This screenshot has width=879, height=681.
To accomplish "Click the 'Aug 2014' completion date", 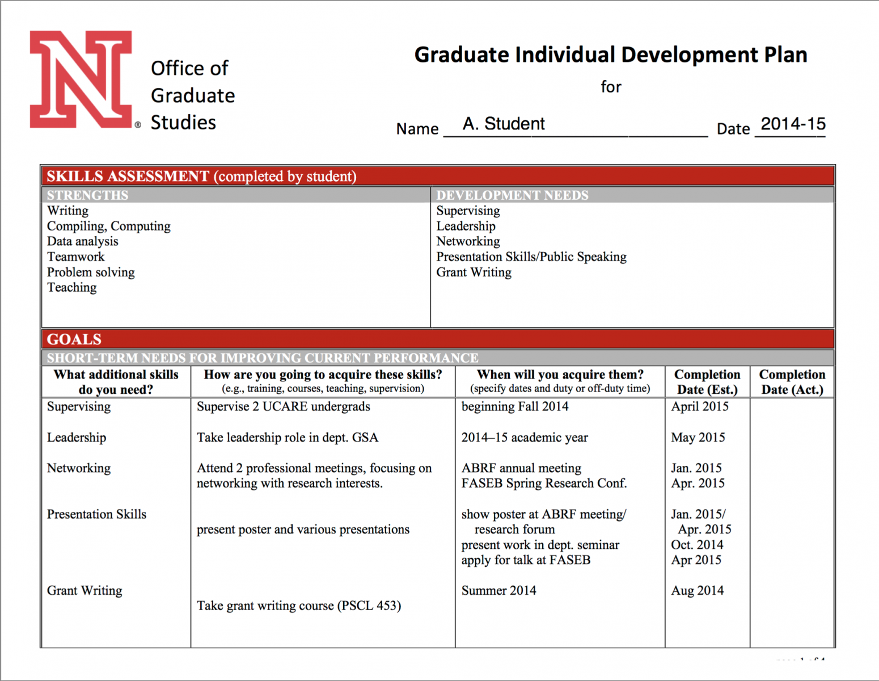I will point(698,591).
